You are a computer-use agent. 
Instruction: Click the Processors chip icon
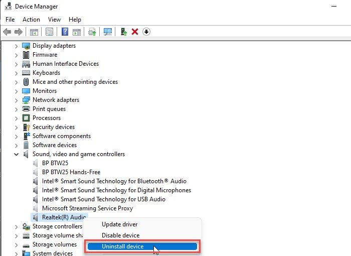coord(26,118)
